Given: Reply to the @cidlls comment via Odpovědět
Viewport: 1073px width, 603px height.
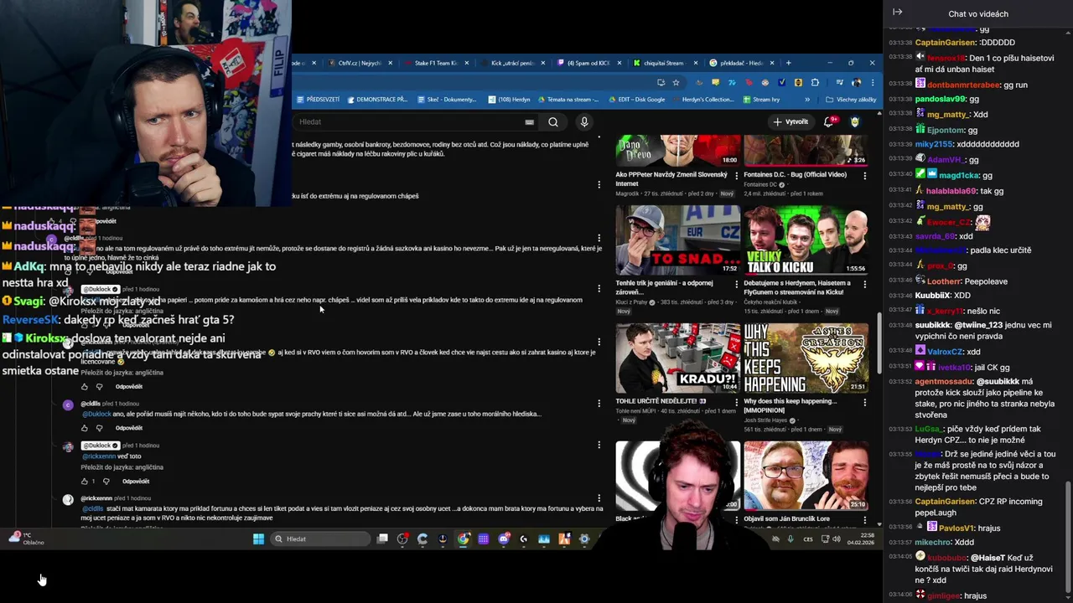Looking at the screenshot, I should click(x=129, y=428).
